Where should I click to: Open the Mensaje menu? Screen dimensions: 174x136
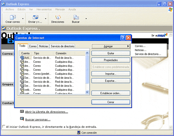60,10
